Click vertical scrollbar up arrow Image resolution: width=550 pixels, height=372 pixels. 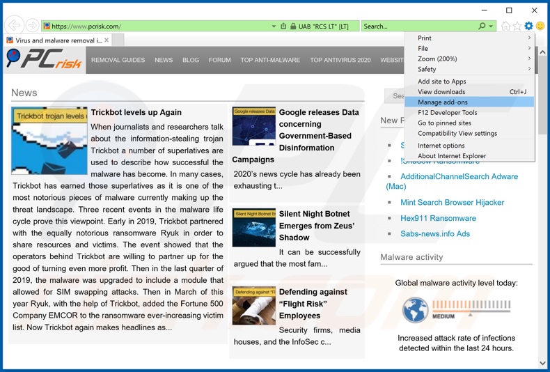pyautogui.click(x=542, y=52)
